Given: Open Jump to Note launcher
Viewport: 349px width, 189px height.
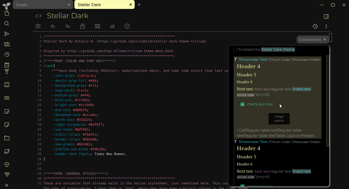Looking at the screenshot, I should [6, 34].
